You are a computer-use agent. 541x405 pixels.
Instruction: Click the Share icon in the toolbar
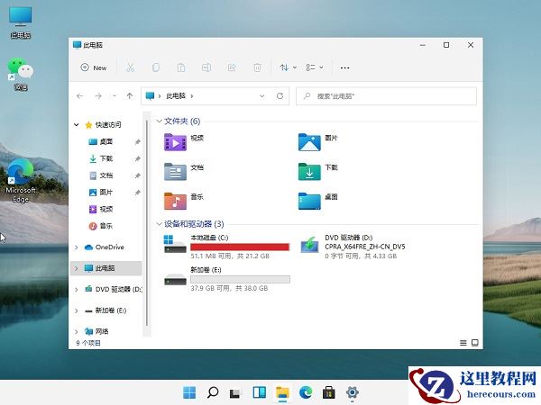click(232, 67)
